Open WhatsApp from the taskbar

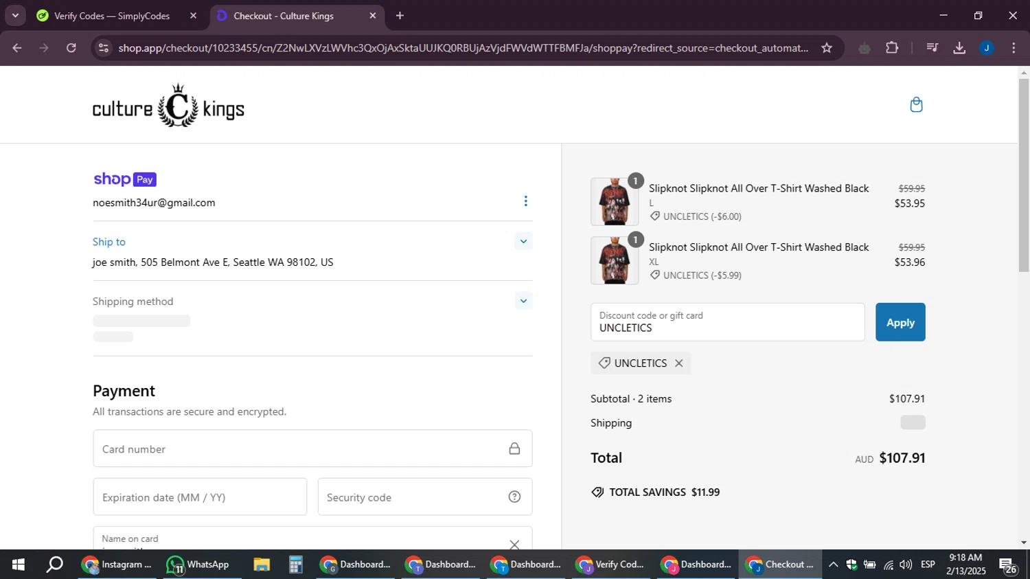[x=199, y=565]
